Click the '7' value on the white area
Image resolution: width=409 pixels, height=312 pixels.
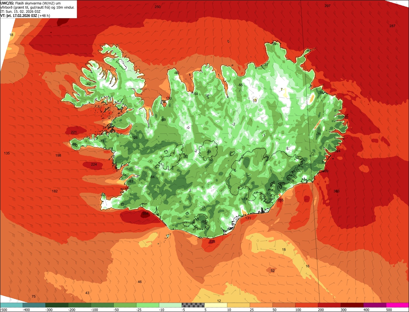[x=282, y=89]
